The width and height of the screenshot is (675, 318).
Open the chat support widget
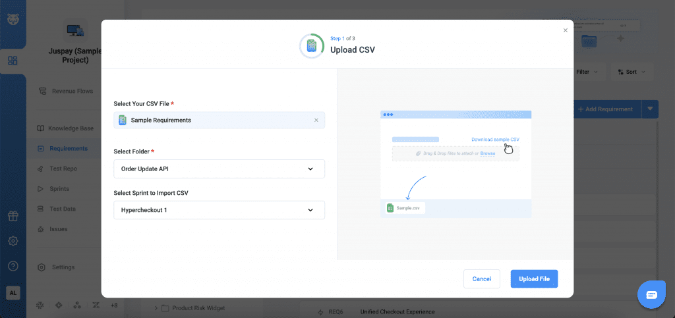point(651,294)
